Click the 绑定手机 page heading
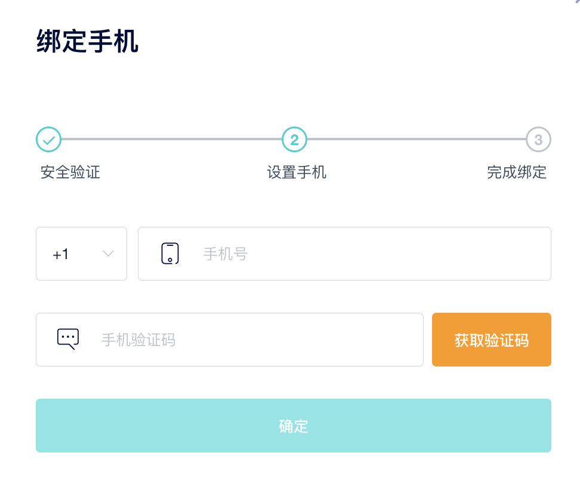This screenshot has height=499, width=580. point(87,41)
